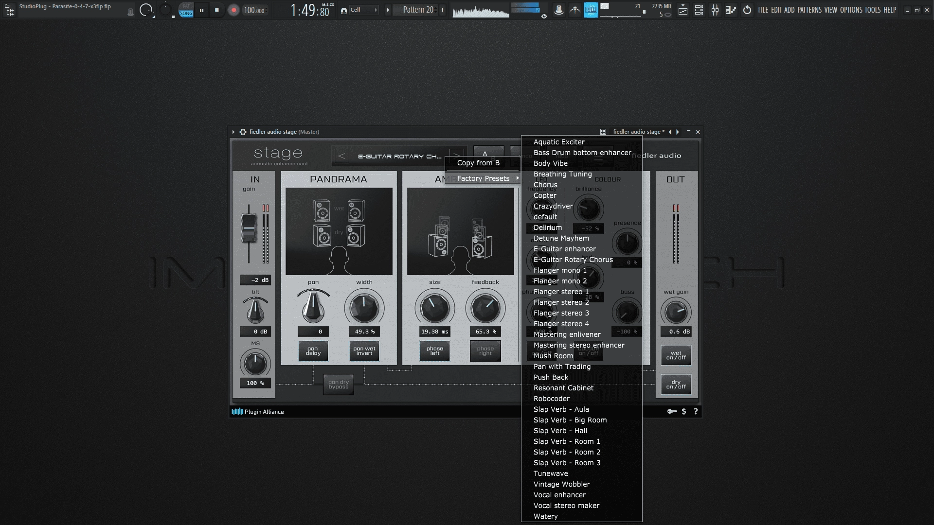Viewport: 934px width, 525px height.
Task: Open the playlist view icon
Action: click(683, 10)
